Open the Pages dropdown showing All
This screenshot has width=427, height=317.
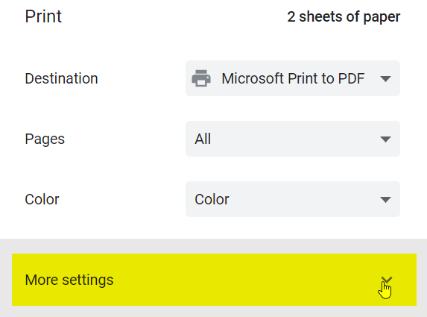pyautogui.click(x=293, y=139)
